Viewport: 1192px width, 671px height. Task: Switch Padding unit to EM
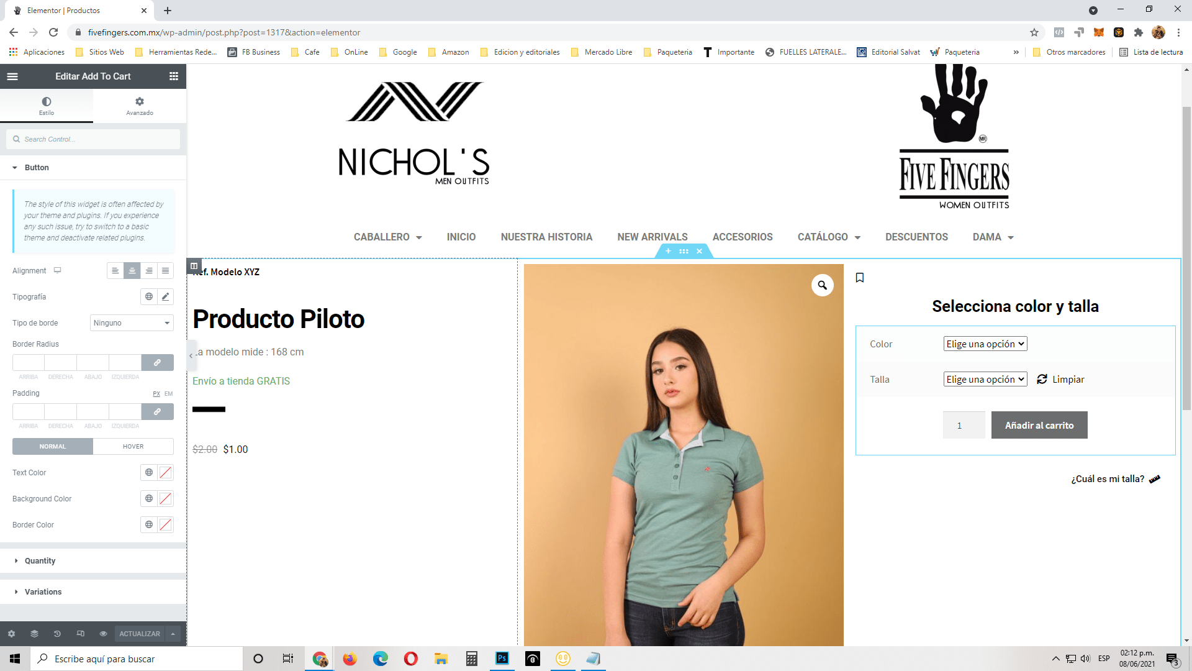point(169,394)
